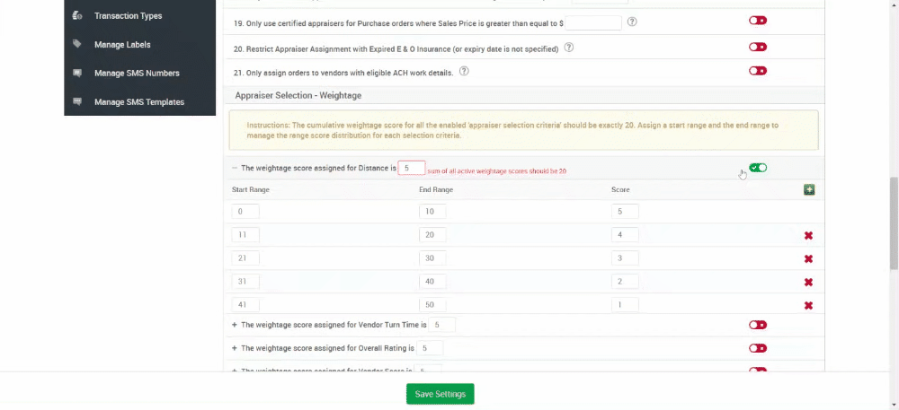Open Manage Labels menu item
Viewport: 899px width, 410px height.
coord(122,45)
